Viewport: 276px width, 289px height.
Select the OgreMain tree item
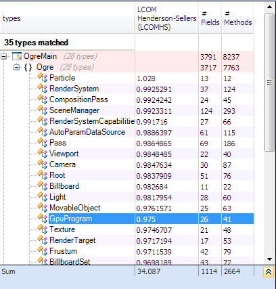click(x=40, y=56)
